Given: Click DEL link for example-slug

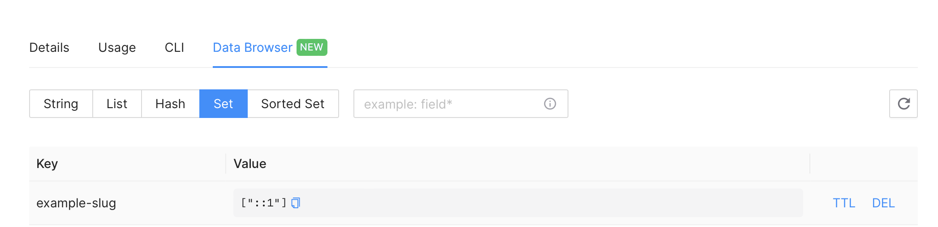Looking at the screenshot, I should [883, 203].
